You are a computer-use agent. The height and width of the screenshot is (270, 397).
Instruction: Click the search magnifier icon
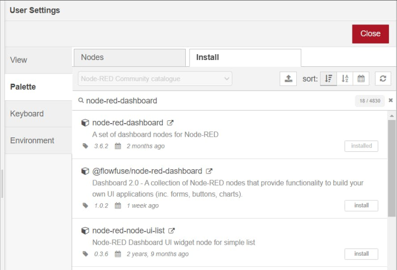[x=81, y=101]
